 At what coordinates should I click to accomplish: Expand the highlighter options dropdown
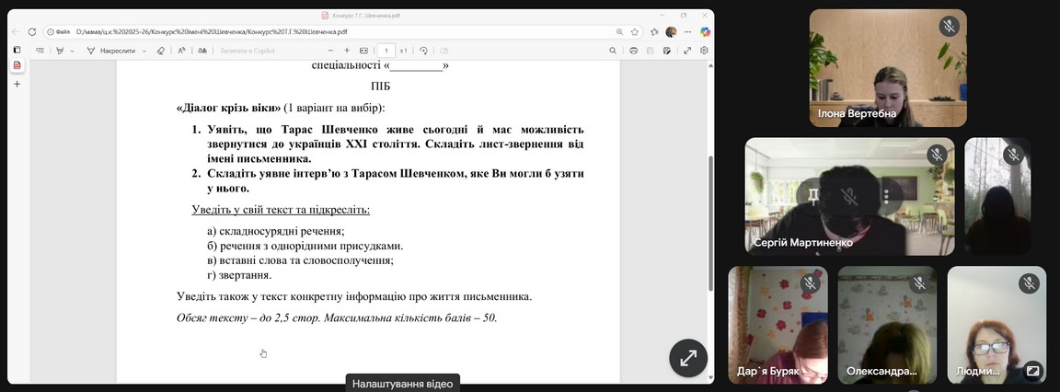point(73,51)
